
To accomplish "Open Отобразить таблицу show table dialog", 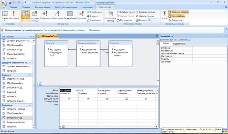I will 111,16.
